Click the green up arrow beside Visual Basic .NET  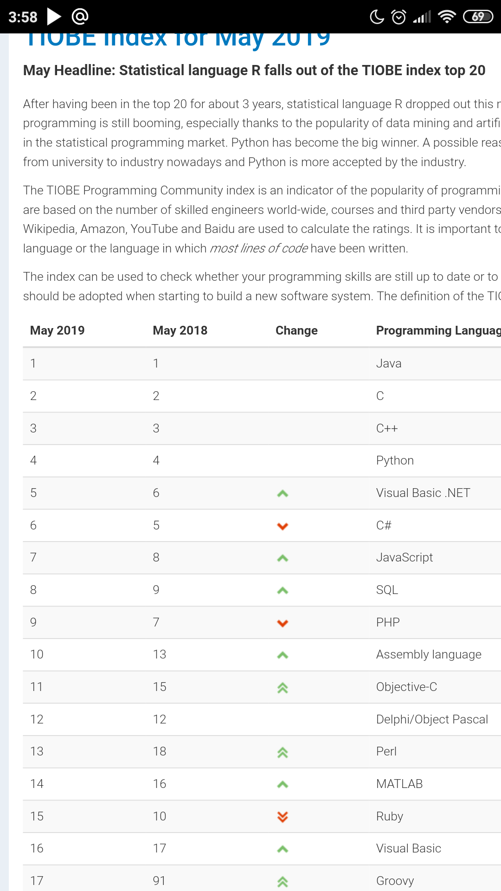[283, 493]
